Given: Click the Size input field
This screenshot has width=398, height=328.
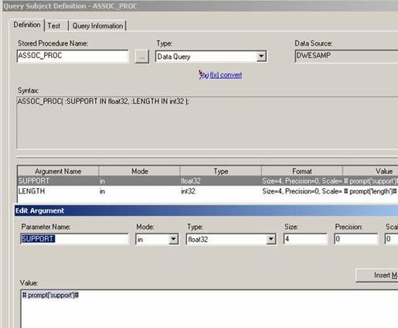Looking at the screenshot, I should point(305,239).
